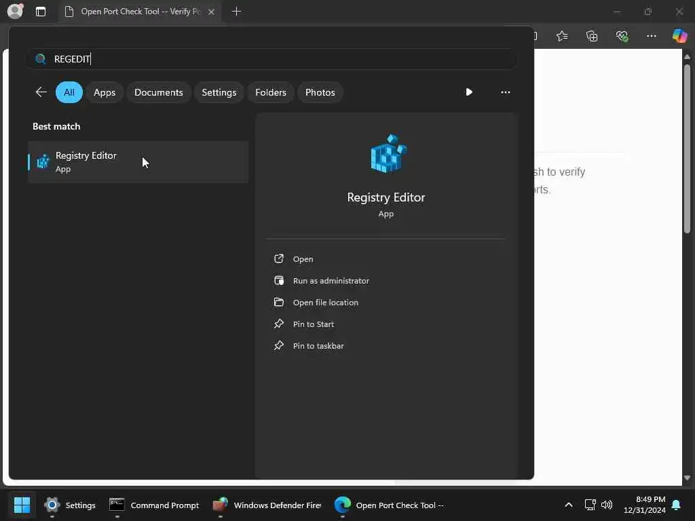
Task: Click the scrollbar down arrow in Edge
Action: (x=687, y=478)
